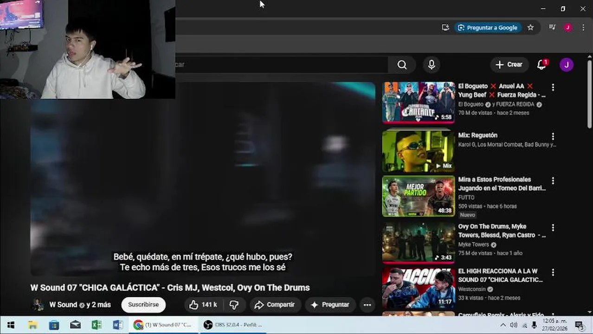Click the volume speaker tray icon
593x334 pixels.
(514, 325)
